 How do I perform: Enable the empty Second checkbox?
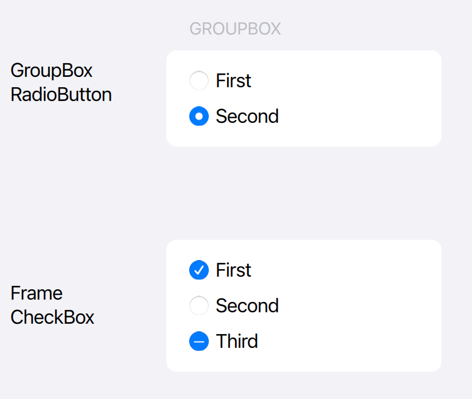click(x=198, y=305)
